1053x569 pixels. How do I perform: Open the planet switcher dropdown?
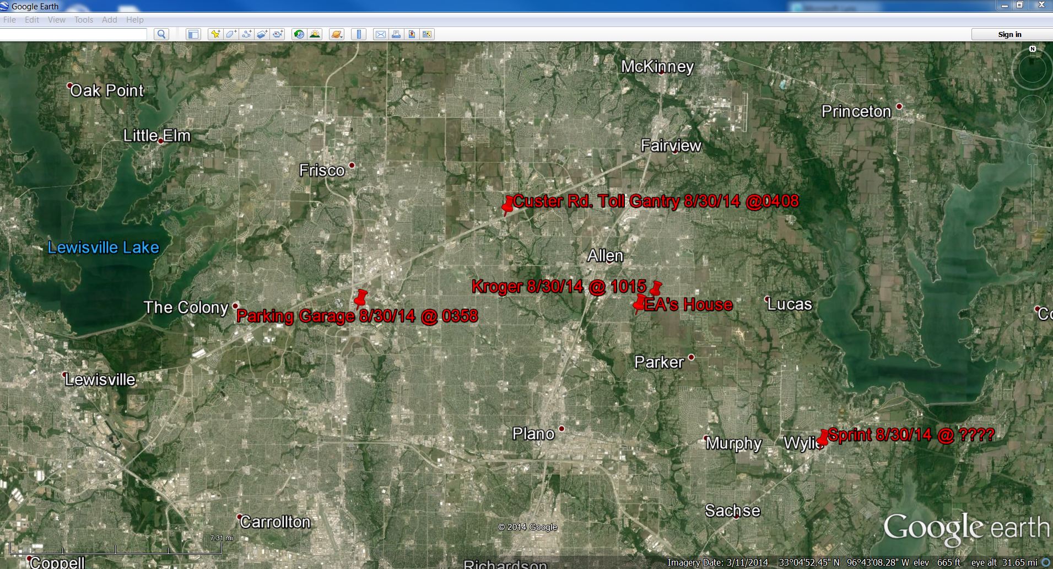point(336,34)
